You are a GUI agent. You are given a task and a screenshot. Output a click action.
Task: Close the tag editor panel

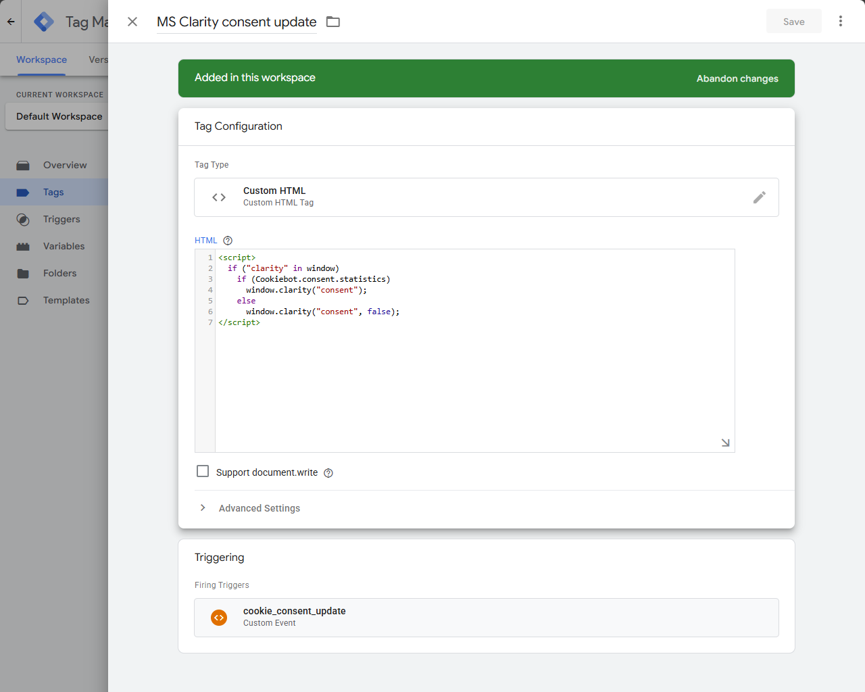tap(132, 22)
